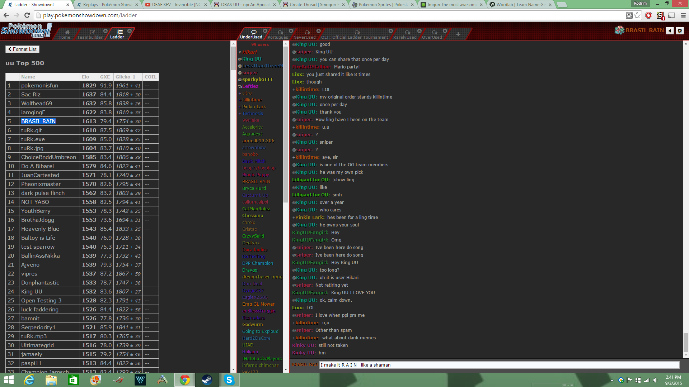
Task: Open the OverUsed room tab
Action: click(432, 34)
